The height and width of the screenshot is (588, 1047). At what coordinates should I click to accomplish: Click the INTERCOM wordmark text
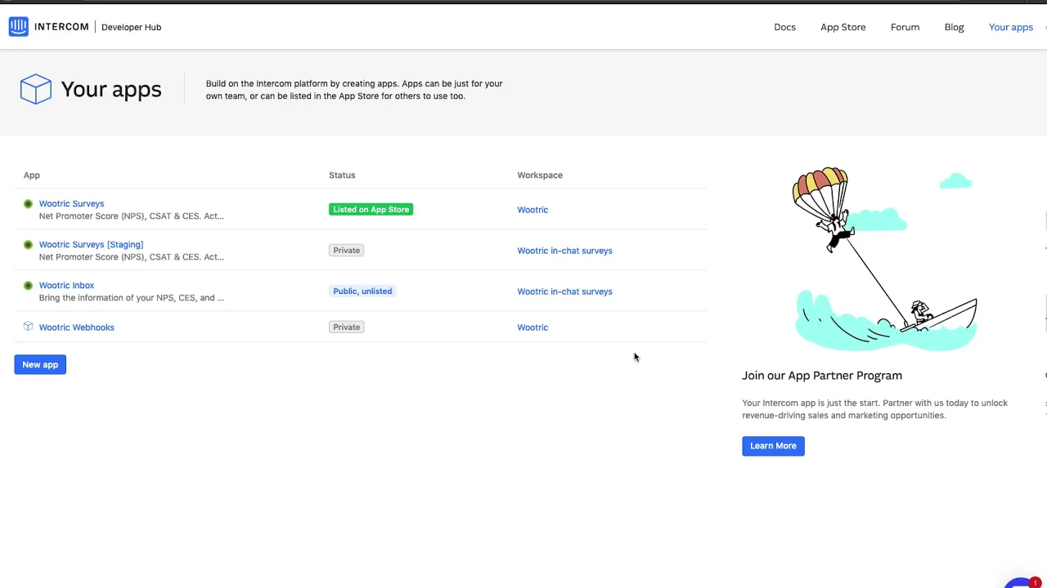pos(61,27)
